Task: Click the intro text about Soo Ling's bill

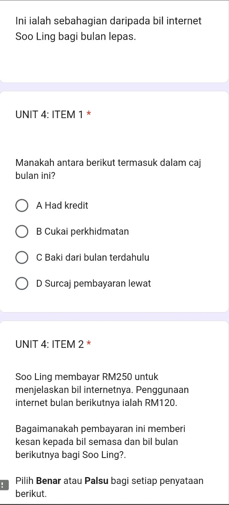Action: tap(108, 29)
